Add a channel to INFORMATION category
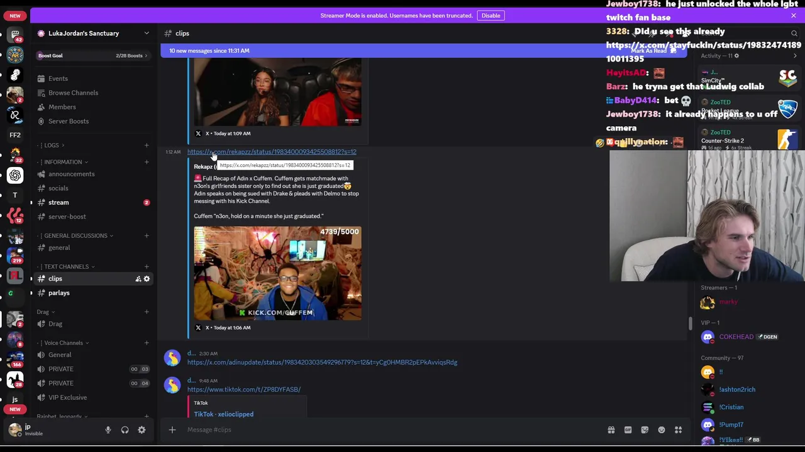805x452 pixels. point(147,162)
